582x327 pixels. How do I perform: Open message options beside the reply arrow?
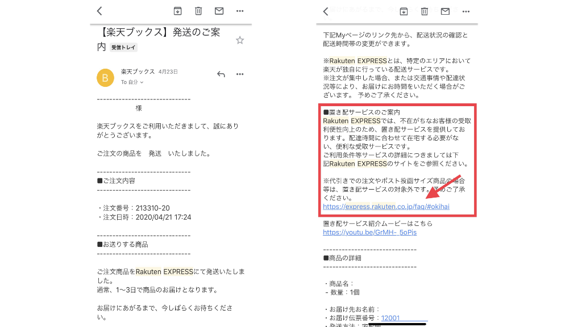tap(240, 74)
